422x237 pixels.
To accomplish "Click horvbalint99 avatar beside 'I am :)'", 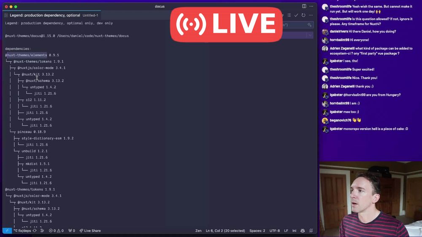I will [325, 104].
